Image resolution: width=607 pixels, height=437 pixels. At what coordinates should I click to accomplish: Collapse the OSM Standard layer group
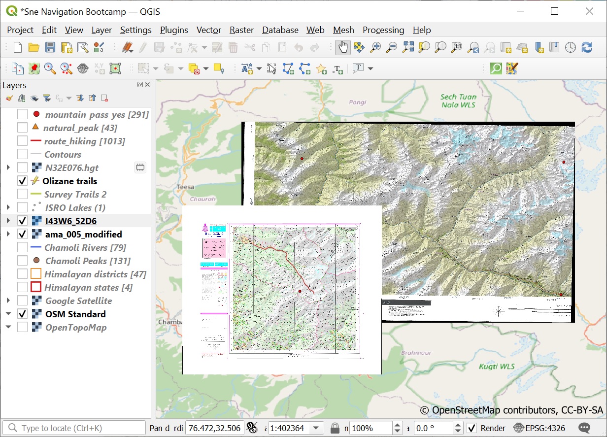8,314
